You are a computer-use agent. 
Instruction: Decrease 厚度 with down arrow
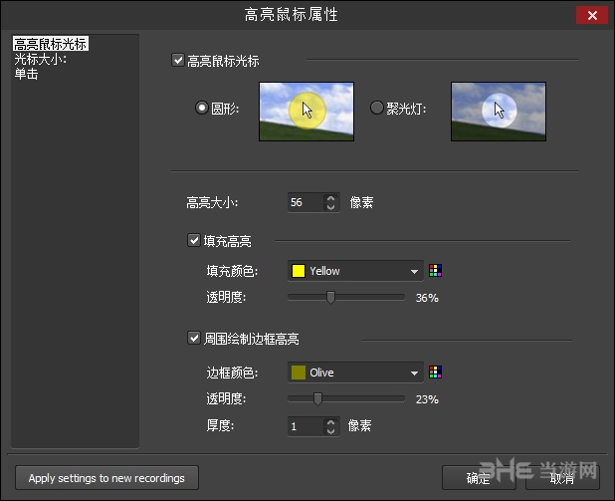point(330,430)
